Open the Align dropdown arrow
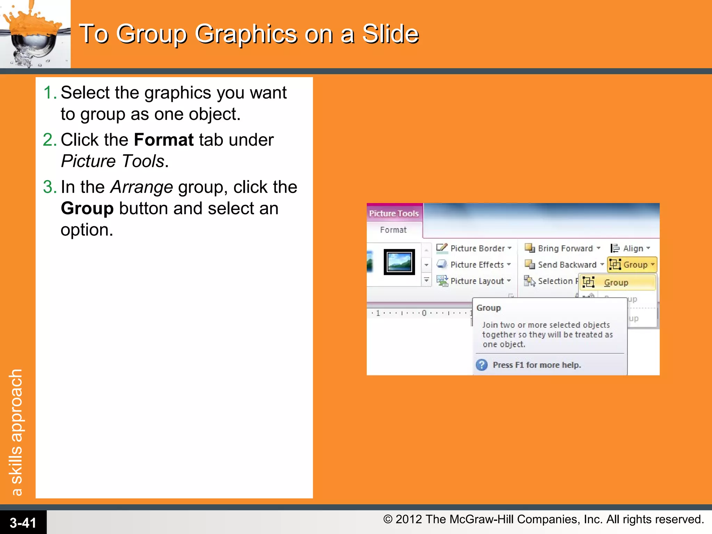 point(648,248)
